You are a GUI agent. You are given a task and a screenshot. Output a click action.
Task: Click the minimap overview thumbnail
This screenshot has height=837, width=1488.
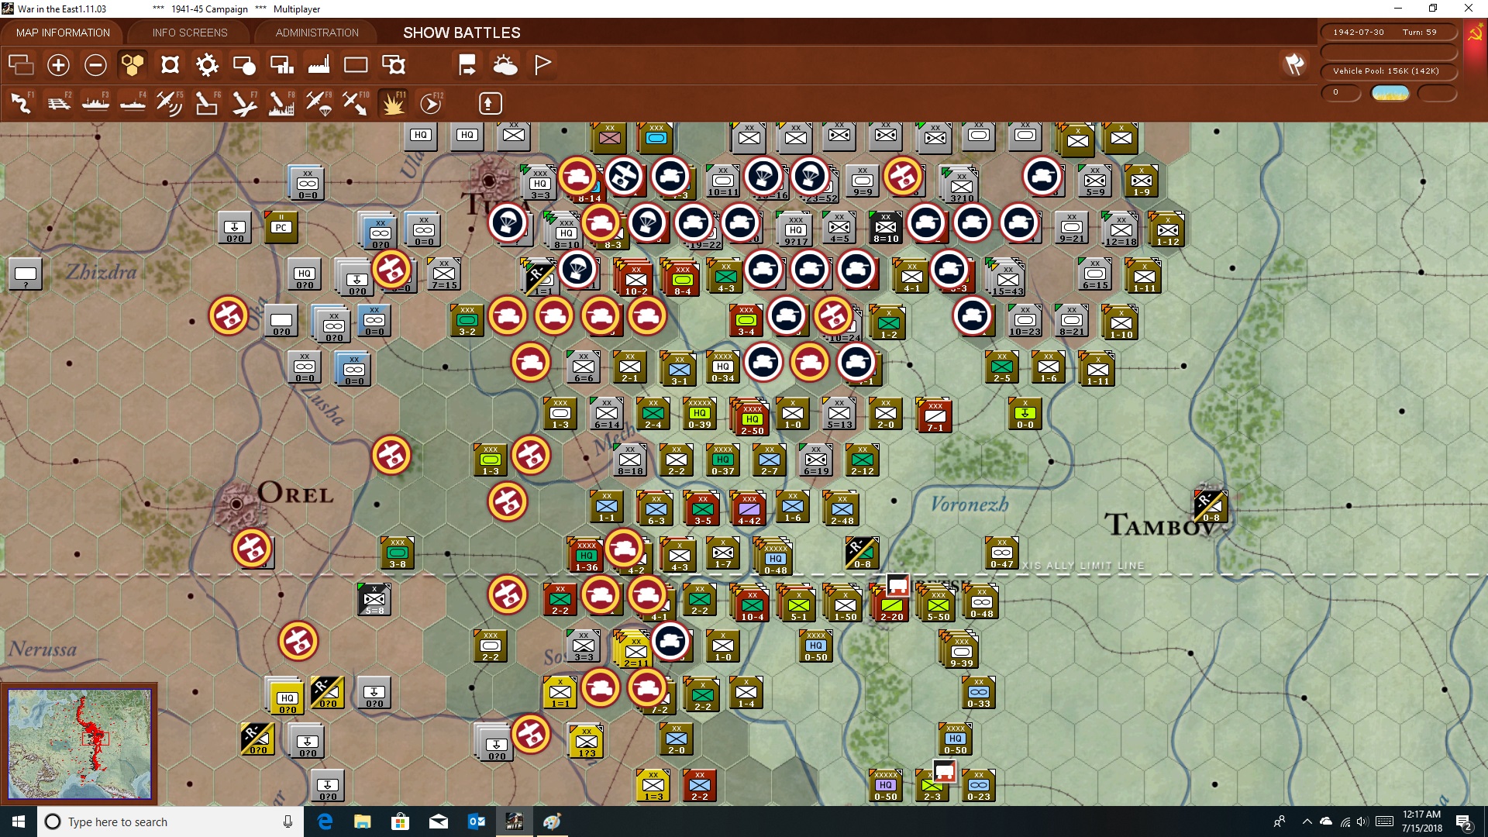coord(79,743)
